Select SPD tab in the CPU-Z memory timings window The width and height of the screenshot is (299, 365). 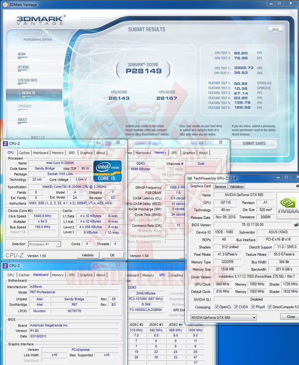click(174, 153)
